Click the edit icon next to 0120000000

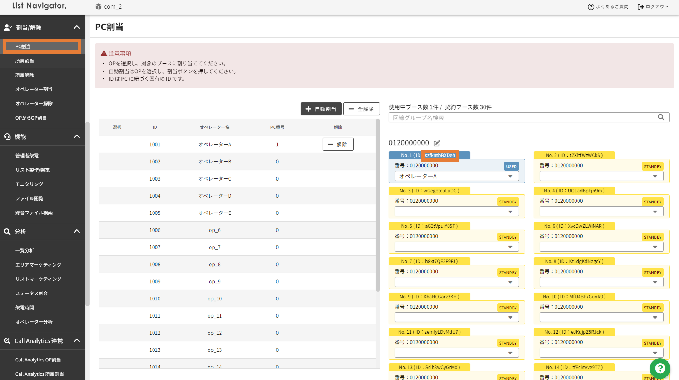coord(437,143)
